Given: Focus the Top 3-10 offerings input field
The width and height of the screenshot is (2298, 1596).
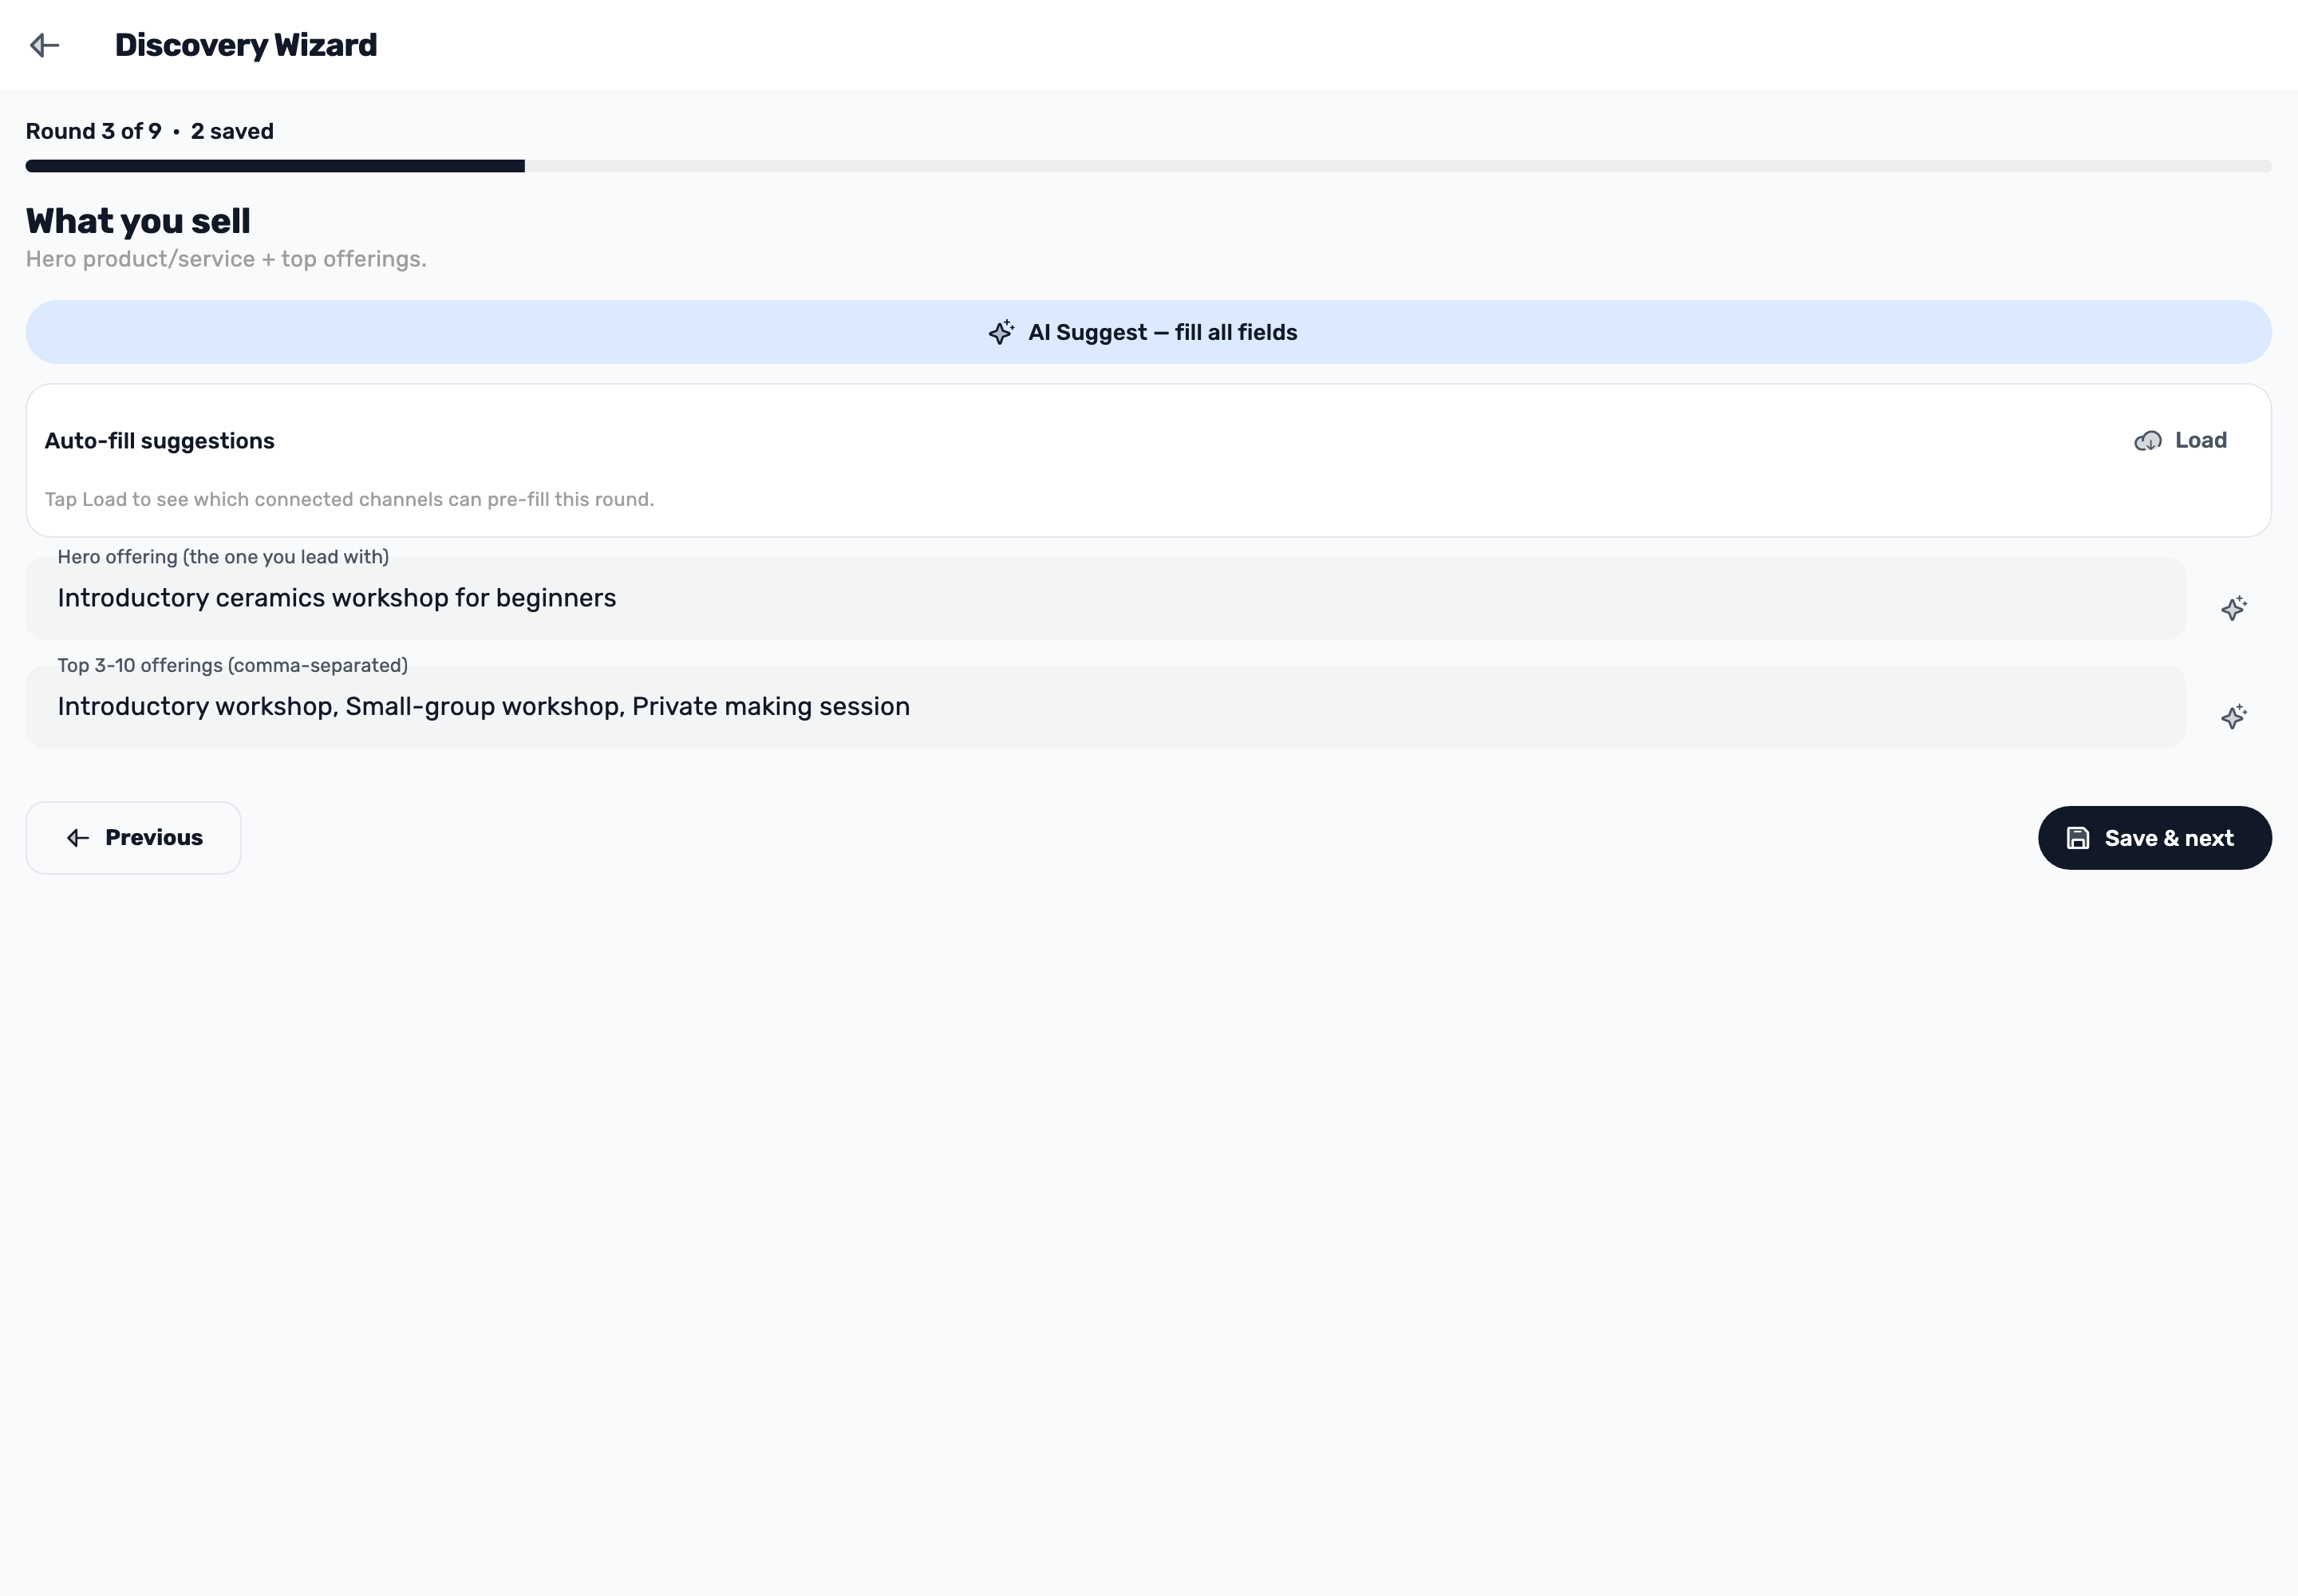Looking at the screenshot, I should click(1105, 707).
